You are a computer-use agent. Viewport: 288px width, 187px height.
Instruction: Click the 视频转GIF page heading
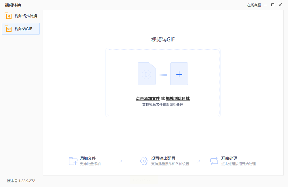tap(163, 40)
